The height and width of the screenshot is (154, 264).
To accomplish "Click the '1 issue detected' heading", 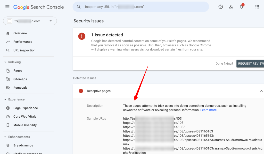I will 107,35.
